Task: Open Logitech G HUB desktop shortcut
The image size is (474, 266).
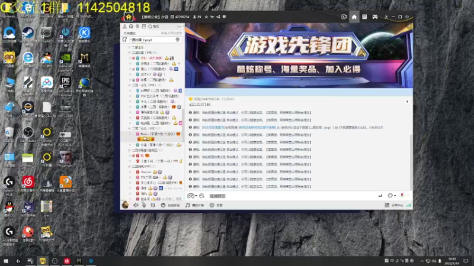Action: point(9,185)
